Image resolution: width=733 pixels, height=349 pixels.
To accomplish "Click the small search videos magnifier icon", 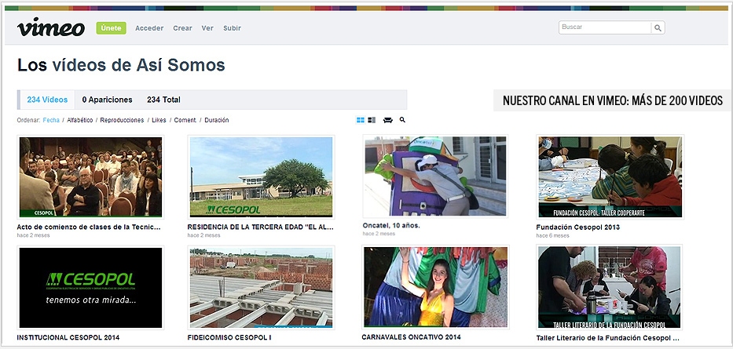I will pos(402,120).
